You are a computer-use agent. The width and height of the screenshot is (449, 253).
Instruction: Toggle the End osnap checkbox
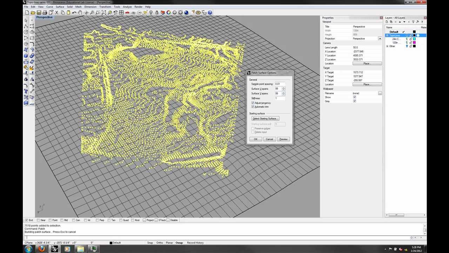click(26, 220)
